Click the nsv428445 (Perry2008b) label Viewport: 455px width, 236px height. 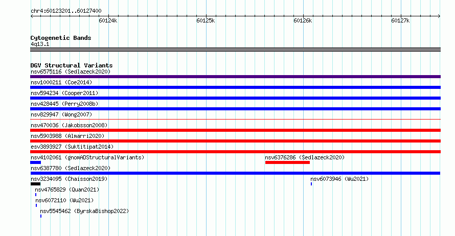64,104
